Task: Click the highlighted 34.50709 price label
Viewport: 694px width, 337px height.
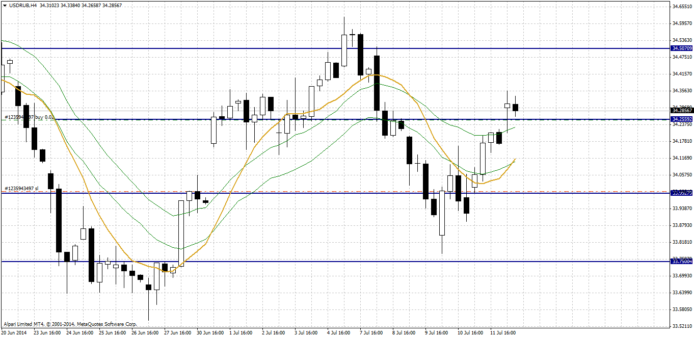Action: point(682,48)
